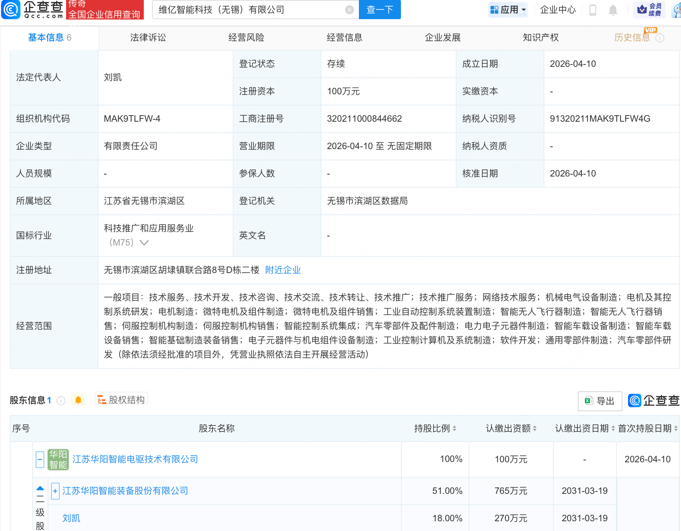
Task: Open notifications bell in top bar
Action: pyautogui.click(x=613, y=10)
